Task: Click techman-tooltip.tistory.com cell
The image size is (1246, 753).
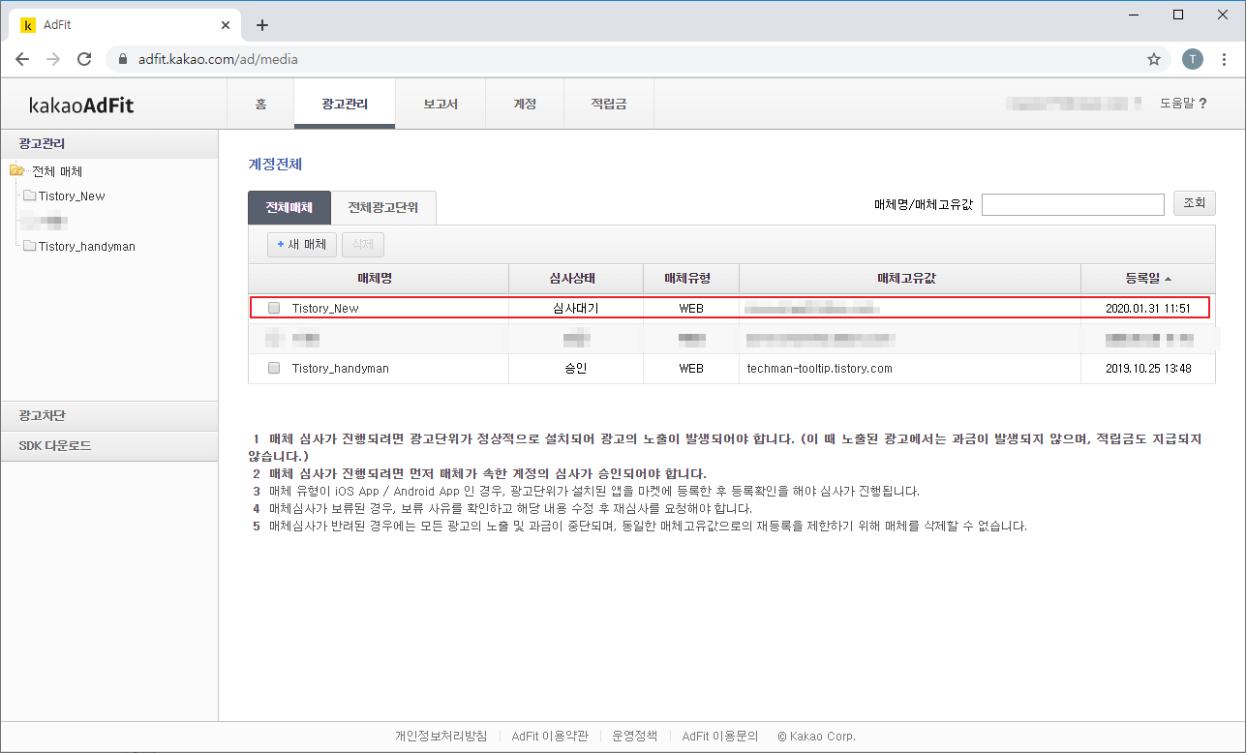Action: pyautogui.click(x=820, y=368)
